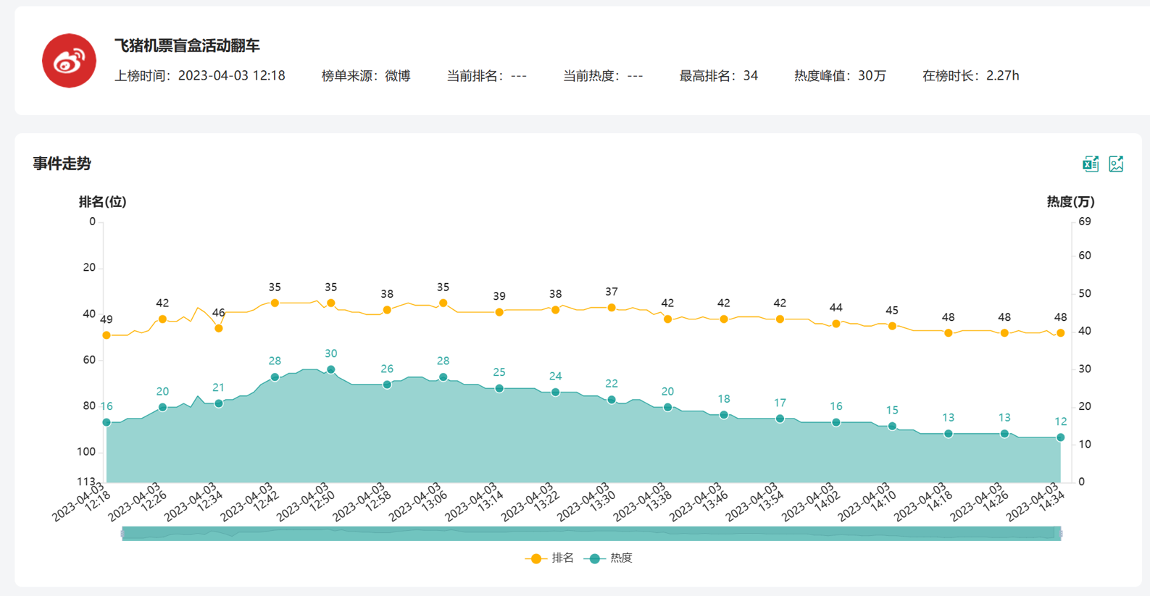Export chart data to Excel

(1091, 164)
